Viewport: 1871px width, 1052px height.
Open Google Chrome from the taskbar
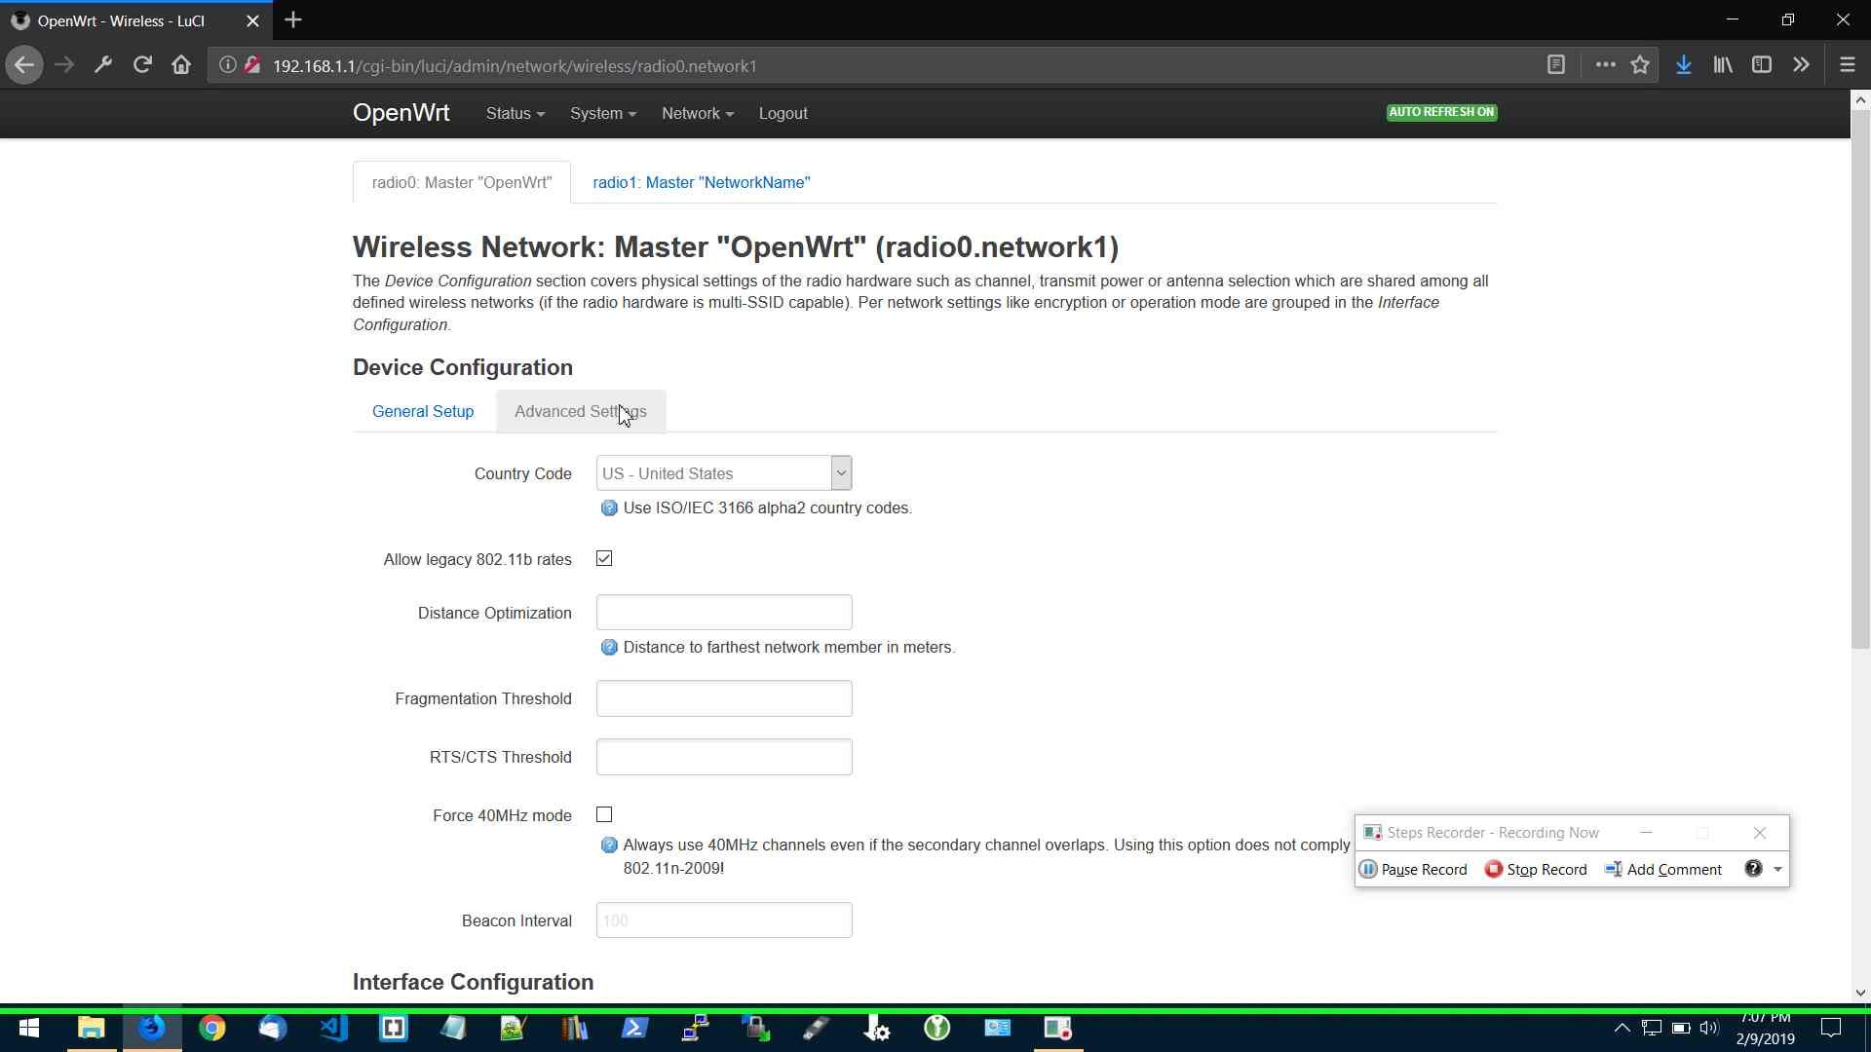(211, 1029)
